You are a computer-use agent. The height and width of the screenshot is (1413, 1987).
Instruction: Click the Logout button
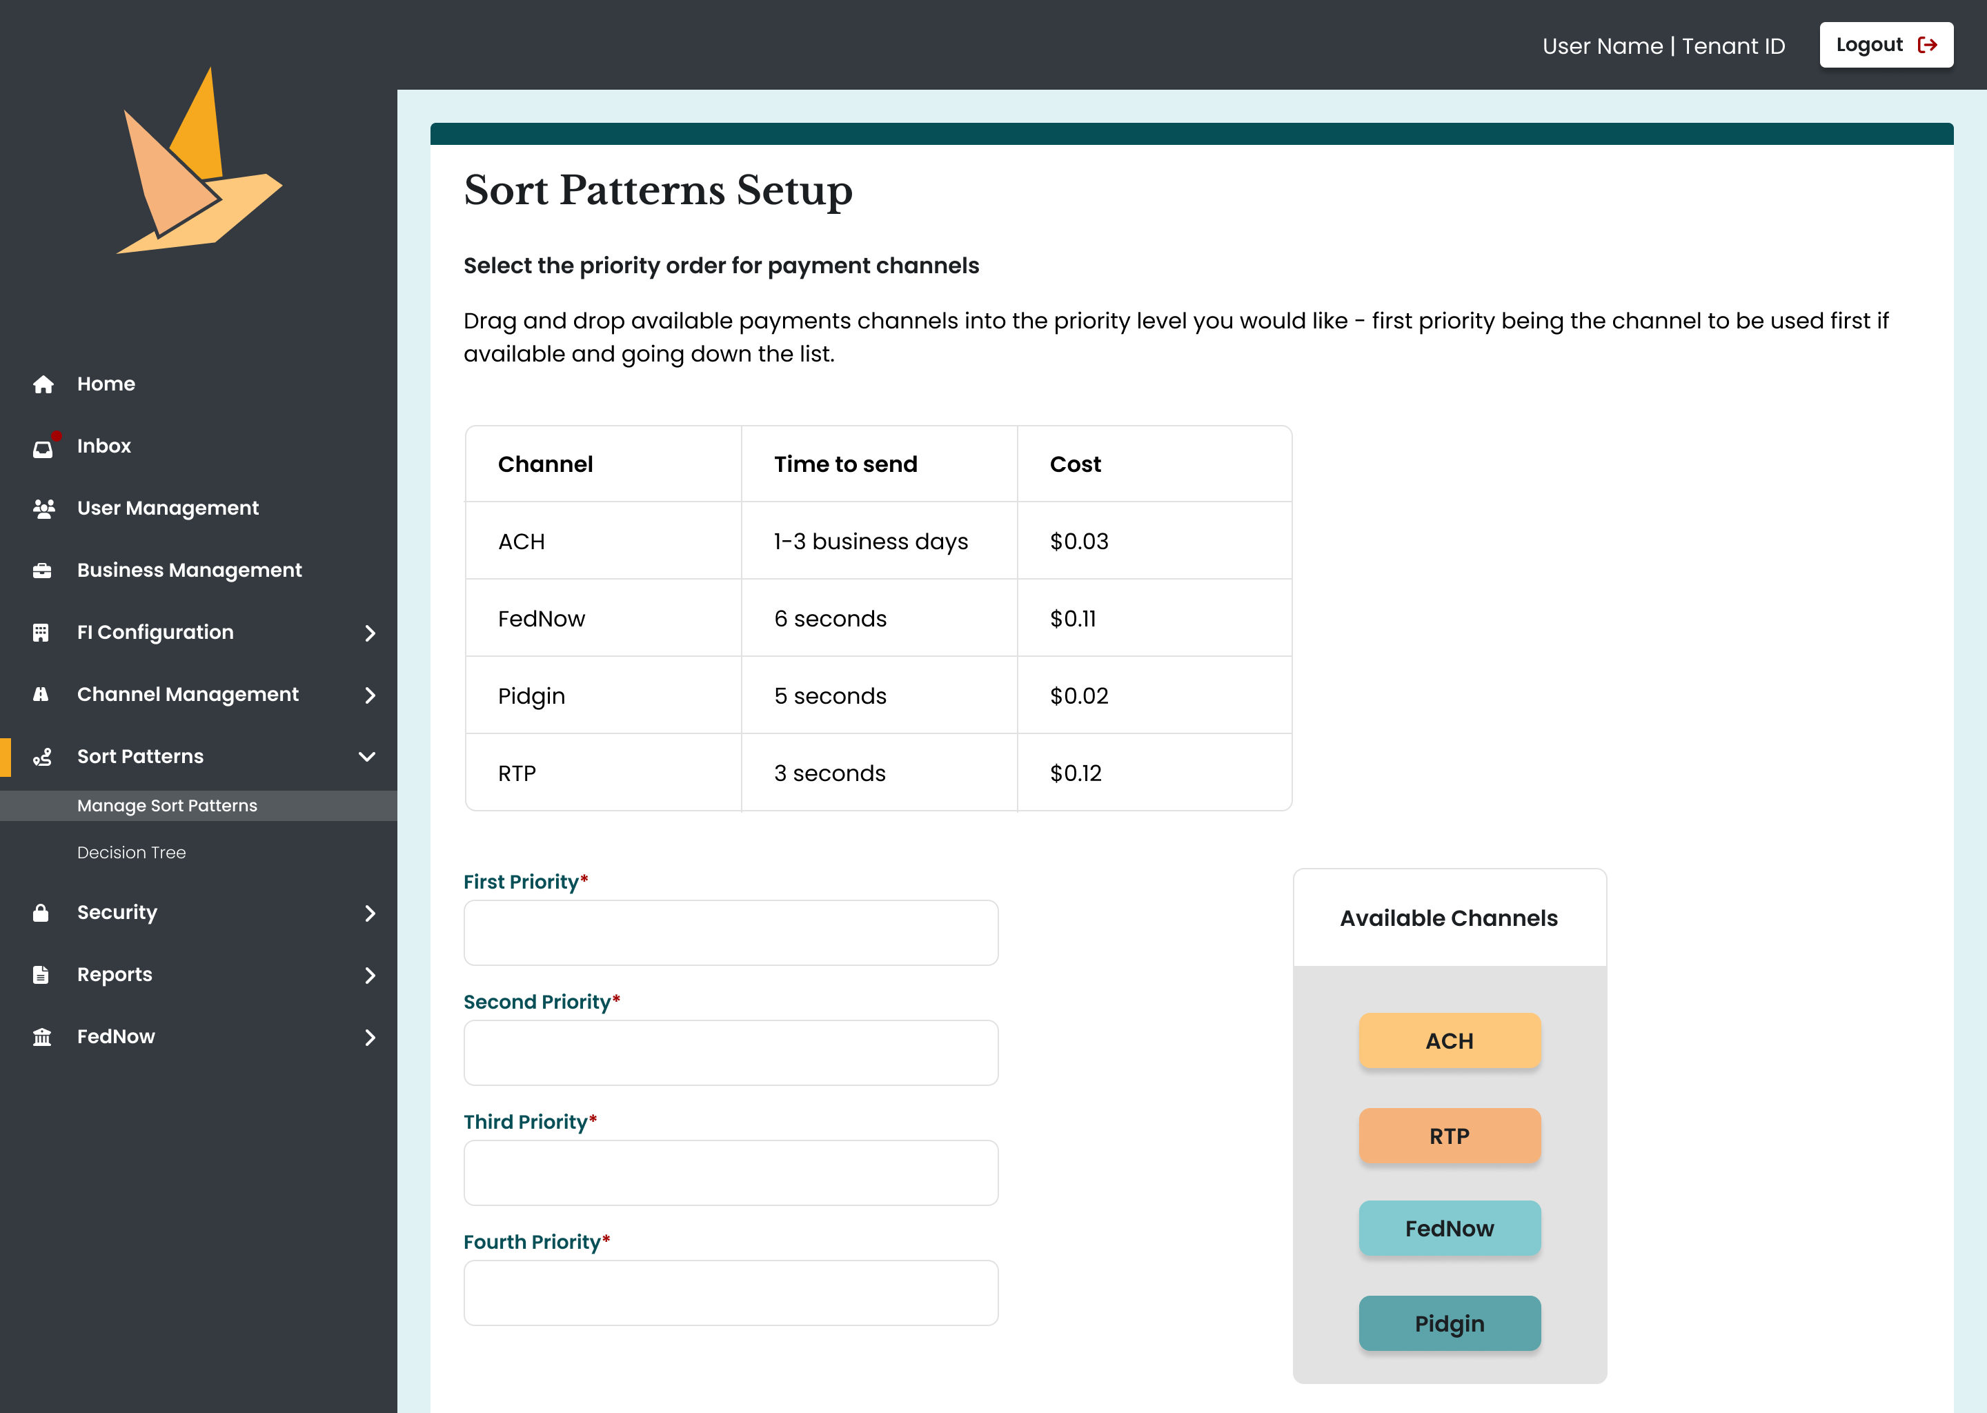coord(1885,46)
